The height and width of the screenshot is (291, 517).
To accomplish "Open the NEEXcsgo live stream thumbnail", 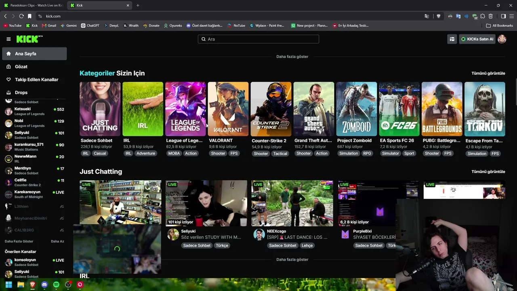I will [292, 203].
